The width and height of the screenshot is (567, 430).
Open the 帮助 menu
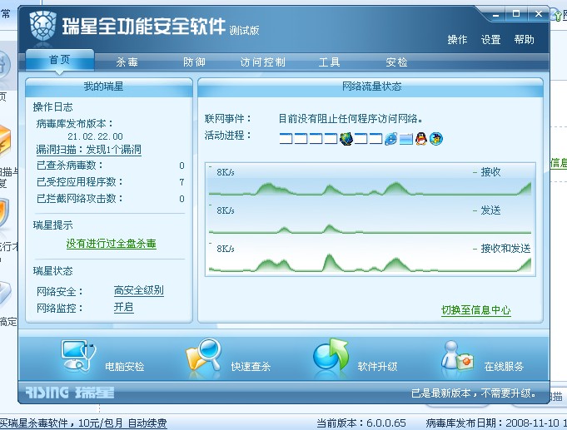click(524, 39)
